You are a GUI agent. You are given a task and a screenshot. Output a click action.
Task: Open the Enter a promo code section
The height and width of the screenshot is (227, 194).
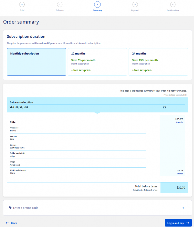(x=26, y=208)
